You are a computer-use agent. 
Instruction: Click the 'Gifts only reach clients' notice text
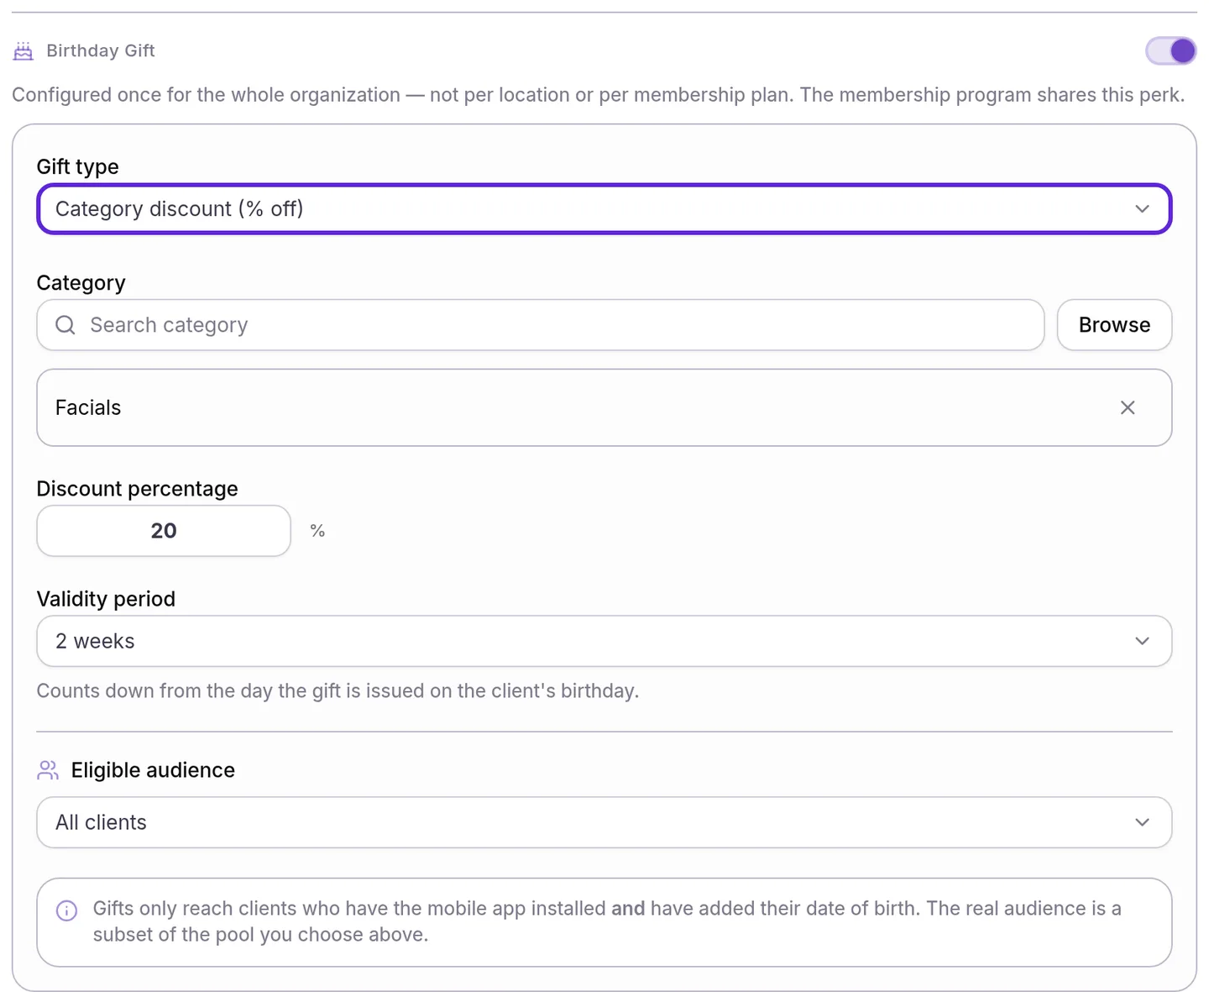(607, 921)
